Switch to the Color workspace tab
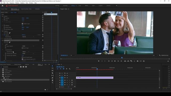This screenshot has height=96, width=171. (x=80, y=6)
